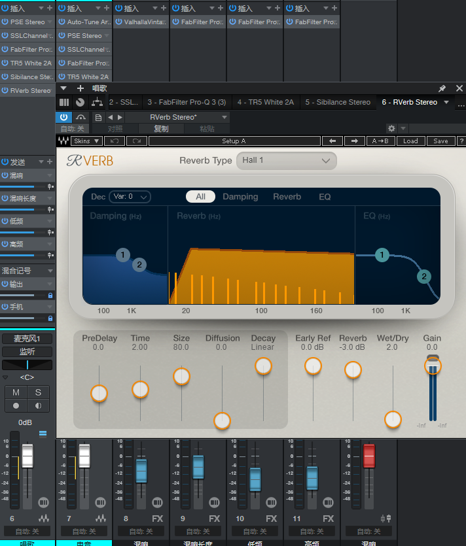This screenshot has height=546, width=466.
Task: Redo change in Waves toolbar
Action: 137,141
